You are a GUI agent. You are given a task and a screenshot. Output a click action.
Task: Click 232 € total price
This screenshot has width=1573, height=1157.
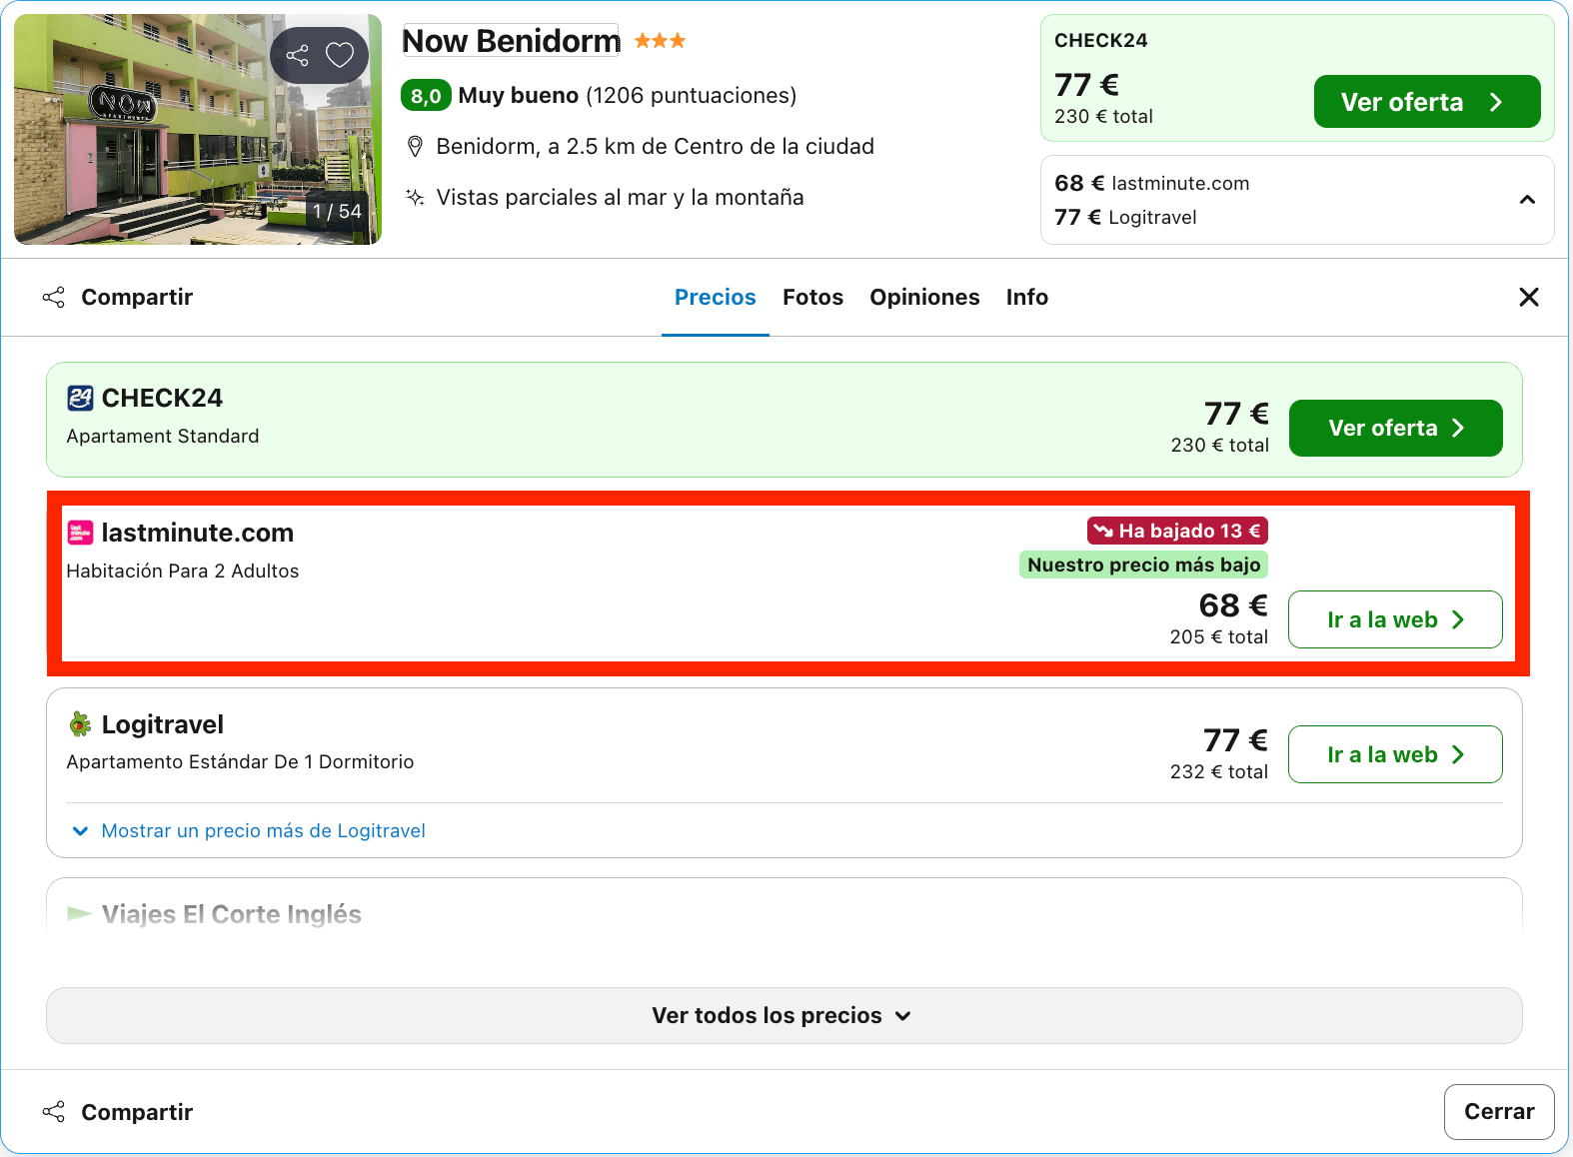1218,771
